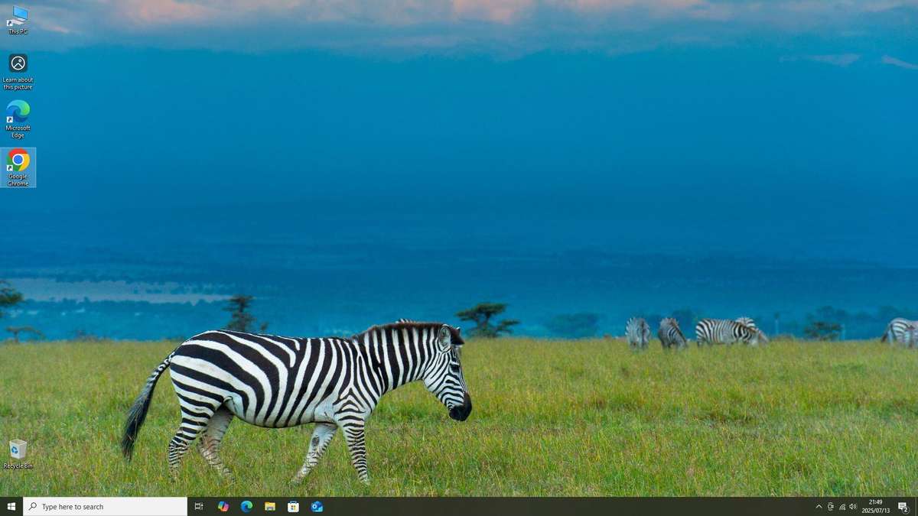Open Microsoft Store from the taskbar
This screenshot has width=918, height=516.
click(x=293, y=506)
